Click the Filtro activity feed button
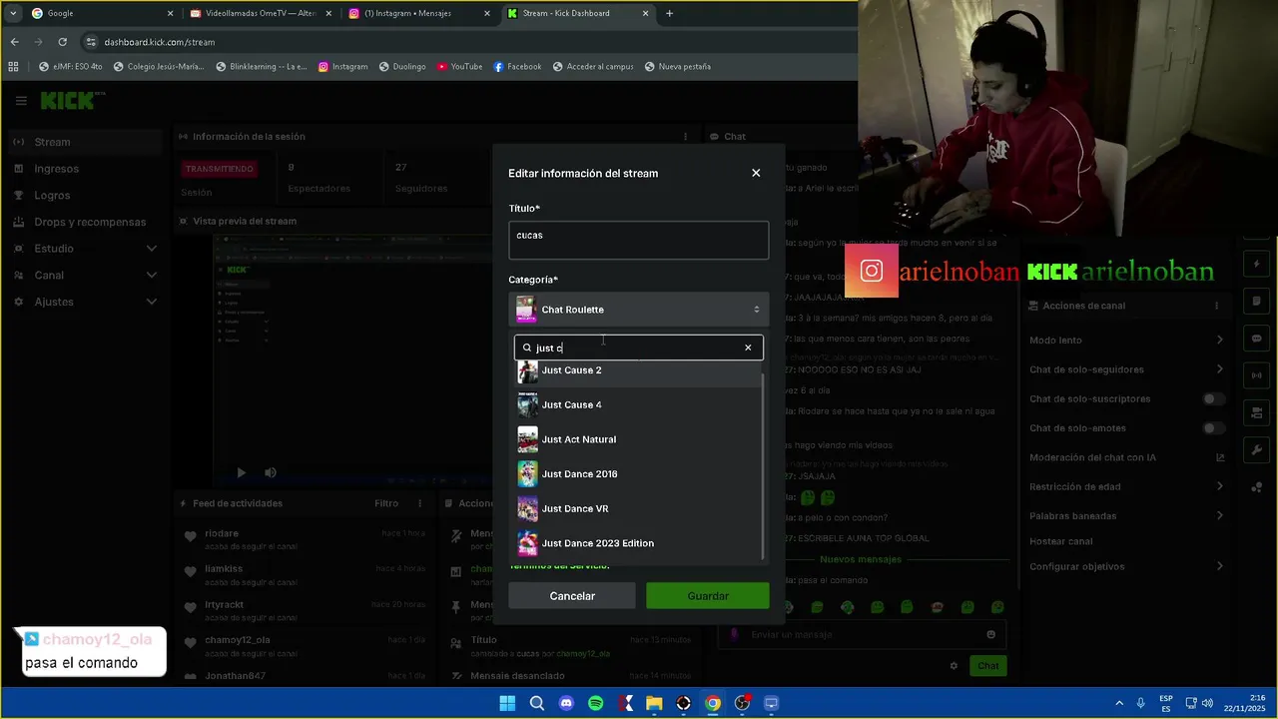1278x719 pixels. (386, 503)
